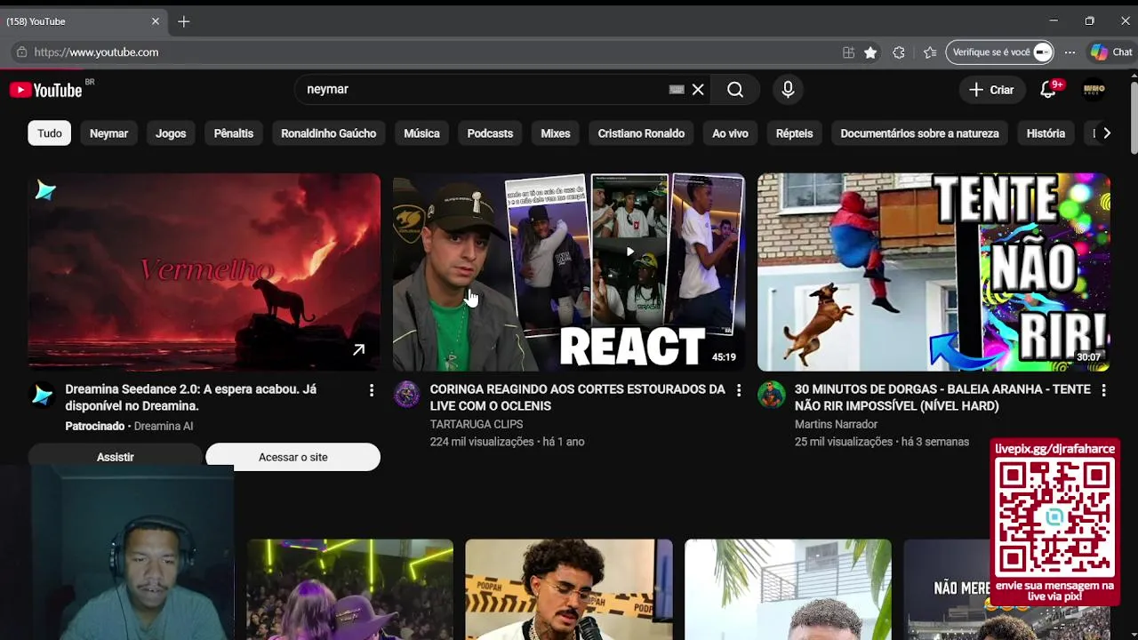1138x640 pixels.
Task: Select the História filter chip
Action: tap(1046, 133)
